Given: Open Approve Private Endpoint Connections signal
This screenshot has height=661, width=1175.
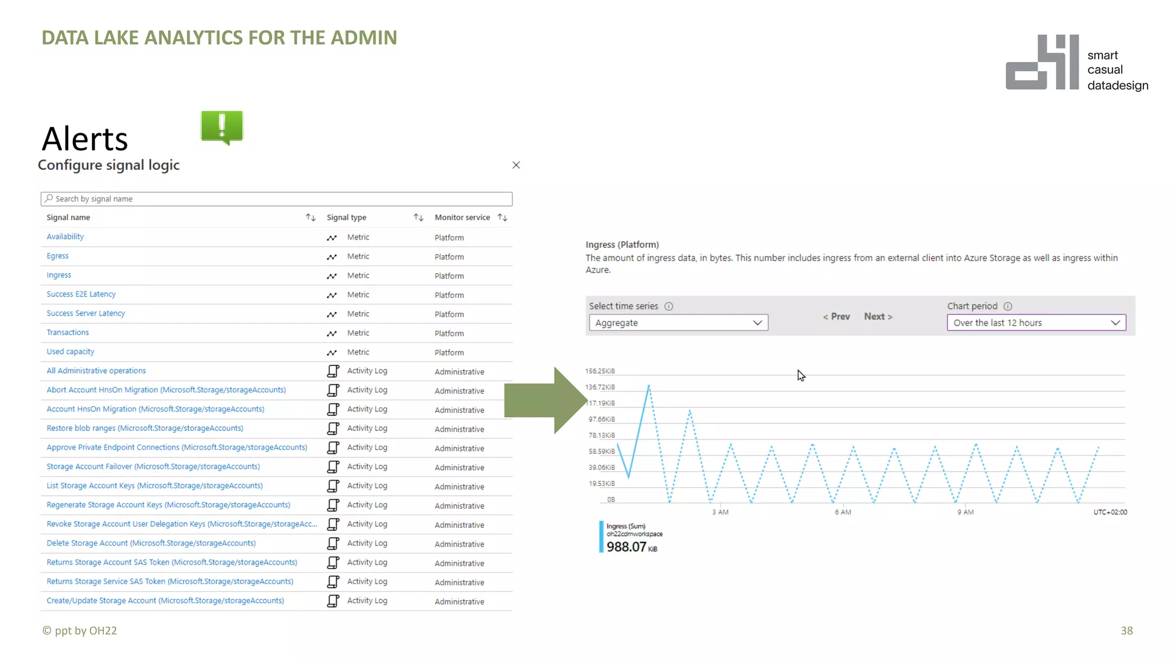Looking at the screenshot, I should [x=177, y=448].
